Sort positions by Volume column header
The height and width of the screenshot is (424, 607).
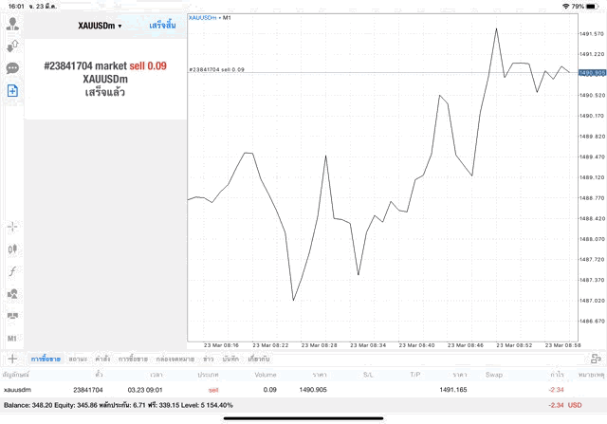(266, 375)
